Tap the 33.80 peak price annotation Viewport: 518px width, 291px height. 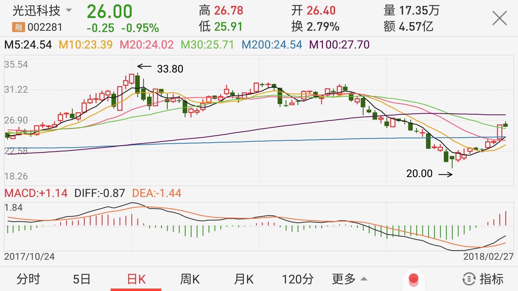tap(170, 69)
